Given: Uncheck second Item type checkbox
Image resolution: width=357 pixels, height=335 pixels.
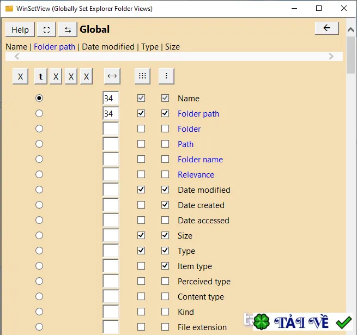Looking at the screenshot, I should (165, 266).
